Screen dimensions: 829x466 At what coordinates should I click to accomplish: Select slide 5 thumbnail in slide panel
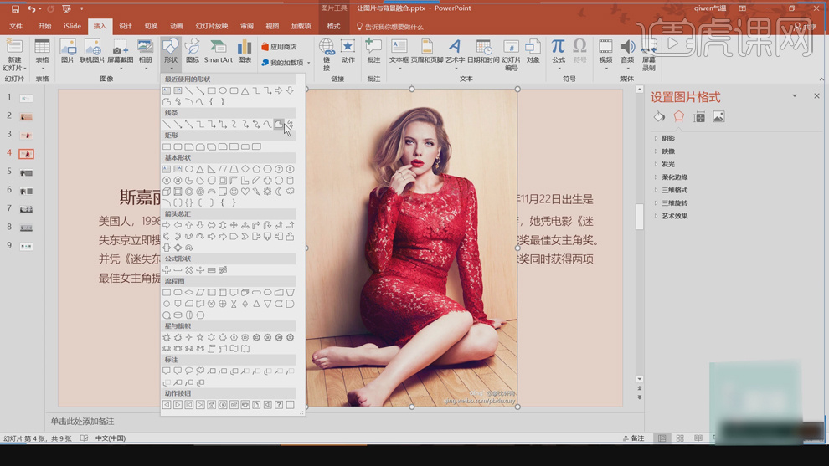(x=26, y=172)
